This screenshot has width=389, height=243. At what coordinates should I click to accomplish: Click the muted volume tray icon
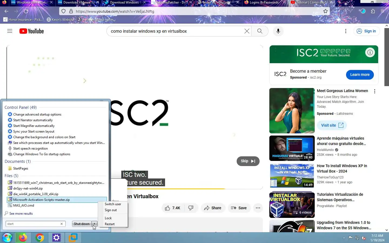[364, 238]
